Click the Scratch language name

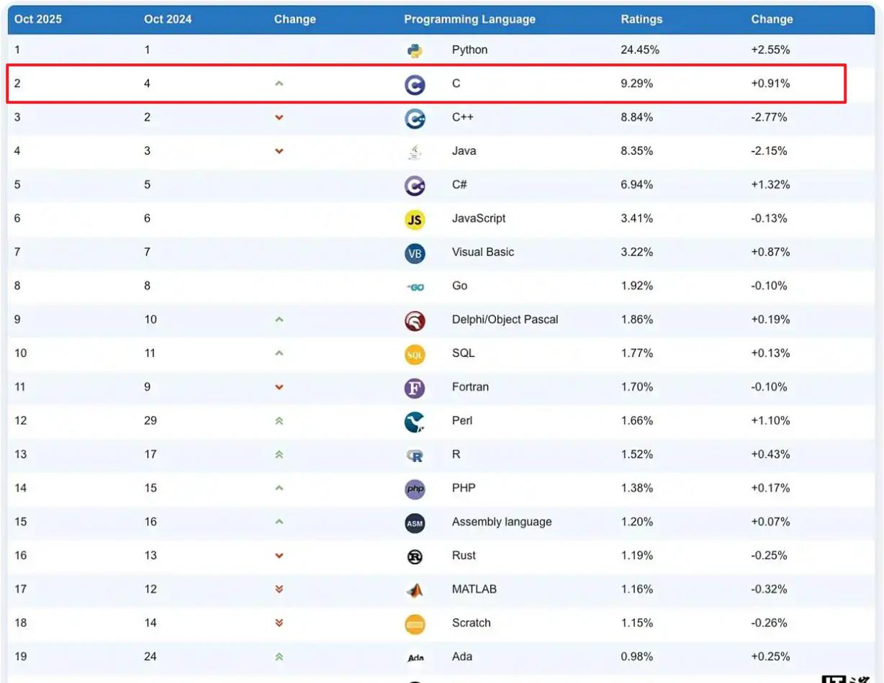click(472, 623)
